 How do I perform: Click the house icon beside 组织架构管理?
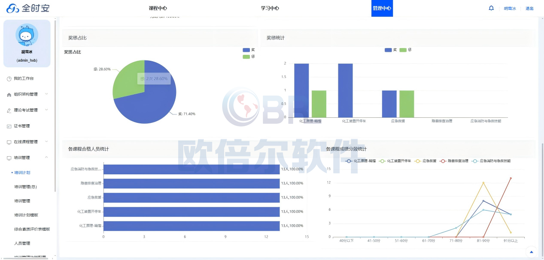tap(9, 95)
